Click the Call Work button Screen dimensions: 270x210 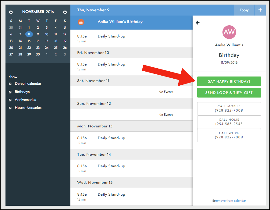coord(229,135)
